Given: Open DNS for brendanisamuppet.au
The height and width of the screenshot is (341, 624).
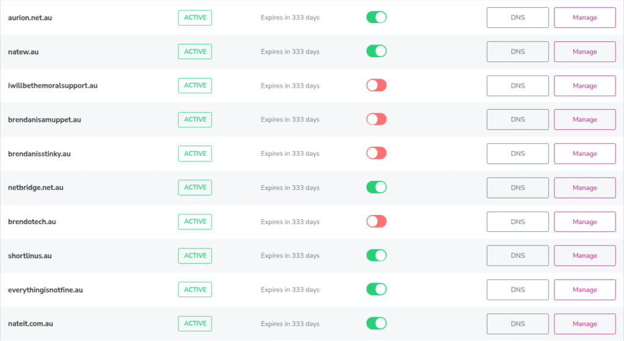Looking at the screenshot, I should point(517,120).
